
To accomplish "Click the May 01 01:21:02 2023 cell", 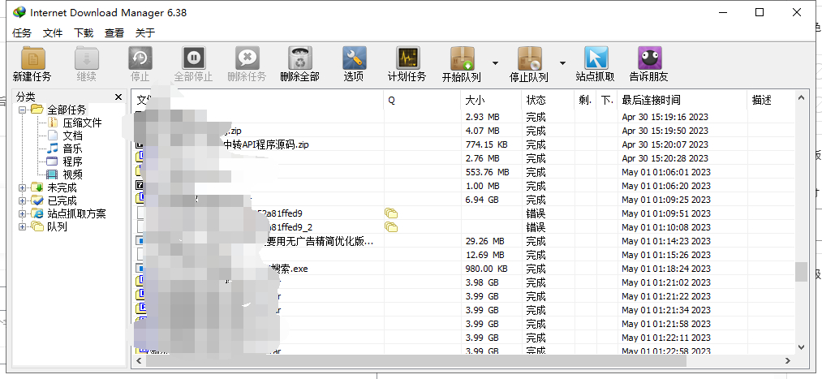I will coord(666,282).
